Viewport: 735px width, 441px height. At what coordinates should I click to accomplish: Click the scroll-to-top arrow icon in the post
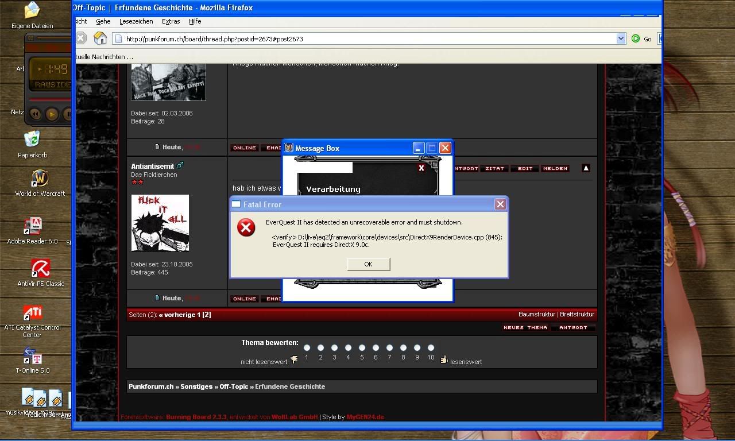(x=586, y=168)
